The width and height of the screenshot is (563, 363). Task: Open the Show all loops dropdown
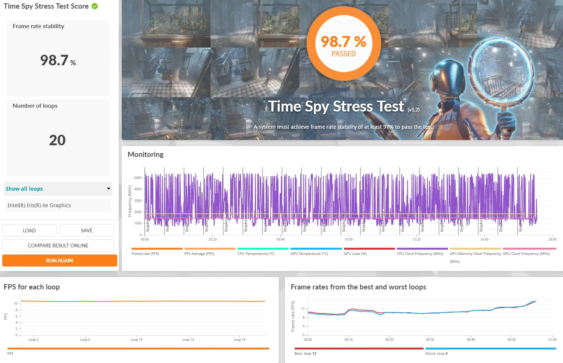tap(58, 189)
